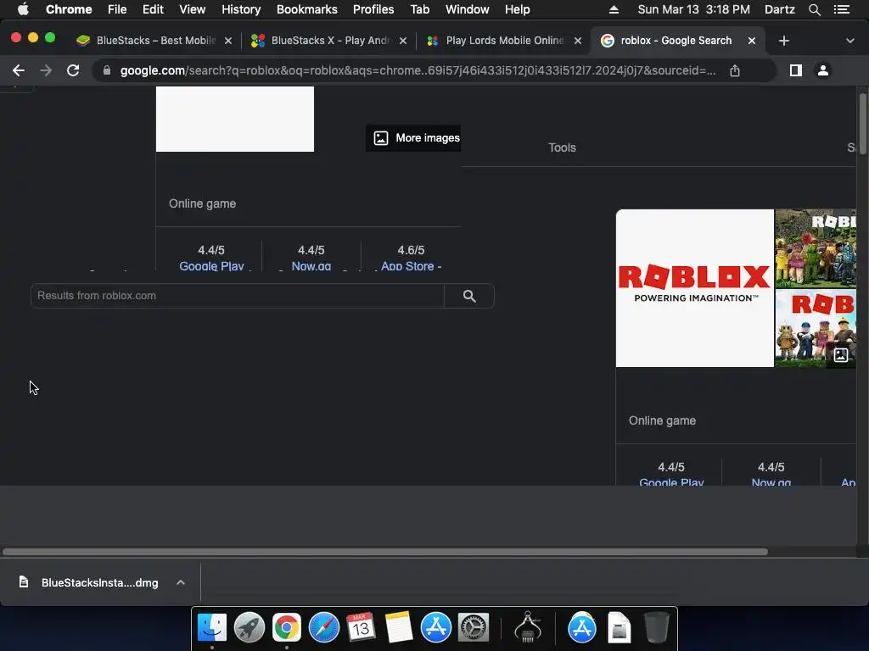869x651 pixels.
Task: Click the URL address bar
Action: click(418, 70)
